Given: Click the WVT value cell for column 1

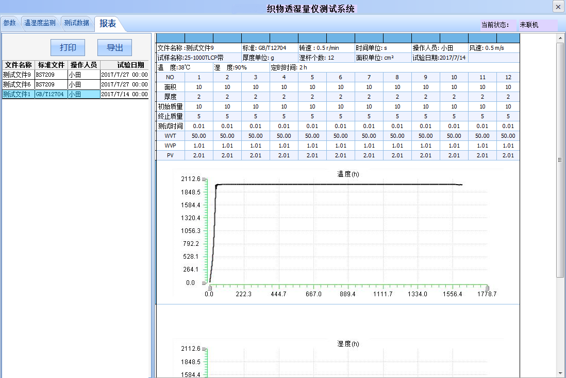Looking at the screenshot, I should (199, 136).
